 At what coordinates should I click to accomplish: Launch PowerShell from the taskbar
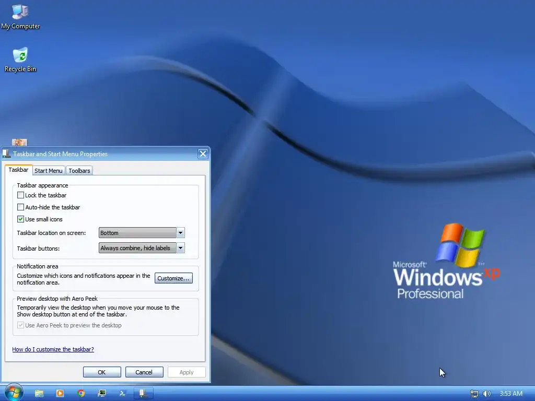pyautogui.click(x=122, y=393)
